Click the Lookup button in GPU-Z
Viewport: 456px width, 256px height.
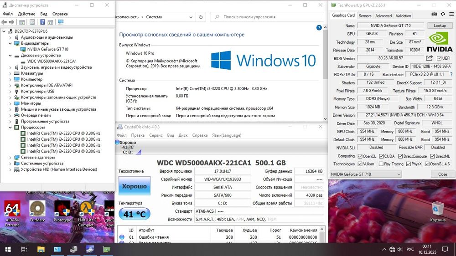point(440,26)
